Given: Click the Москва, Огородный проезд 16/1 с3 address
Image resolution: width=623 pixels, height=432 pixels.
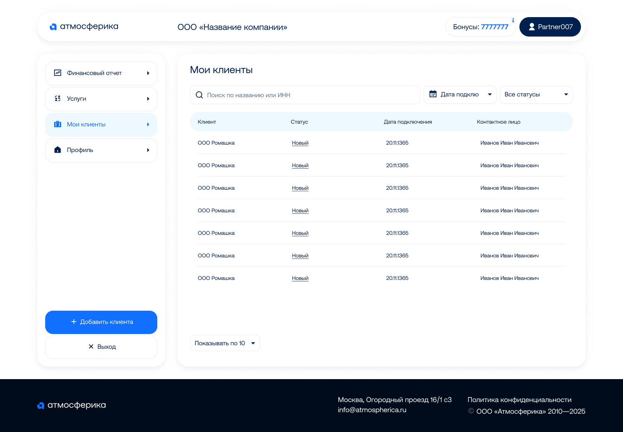Looking at the screenshot, I should tap(395, 400).
